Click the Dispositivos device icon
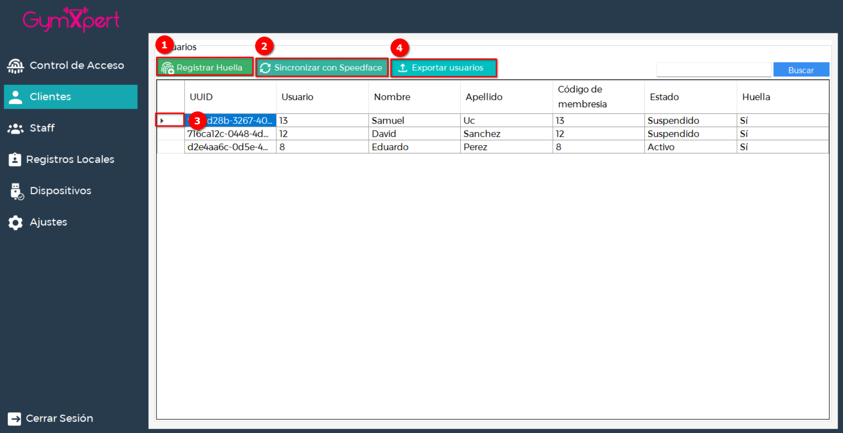 point(17,191)
